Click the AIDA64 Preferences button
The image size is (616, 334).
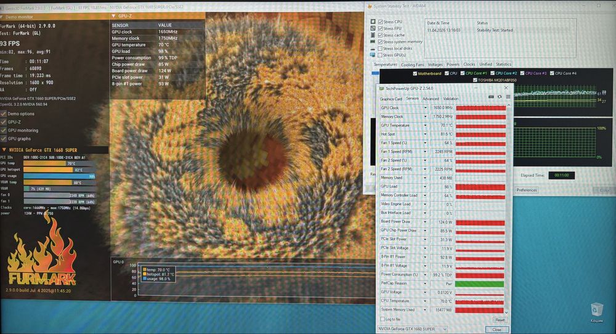(527, 190)
